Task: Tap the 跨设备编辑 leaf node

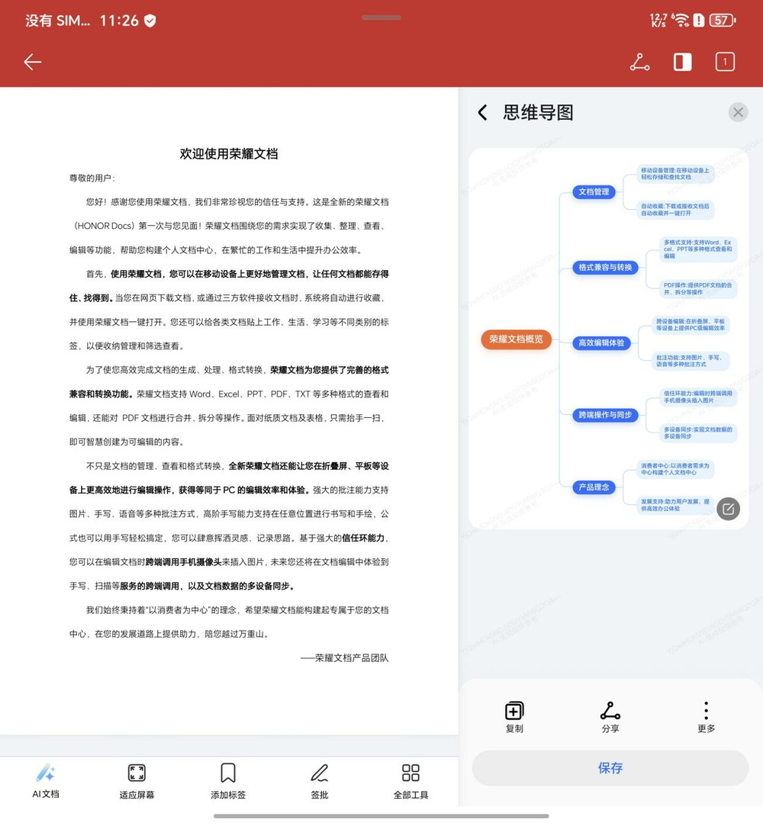Action: point(691,324)
